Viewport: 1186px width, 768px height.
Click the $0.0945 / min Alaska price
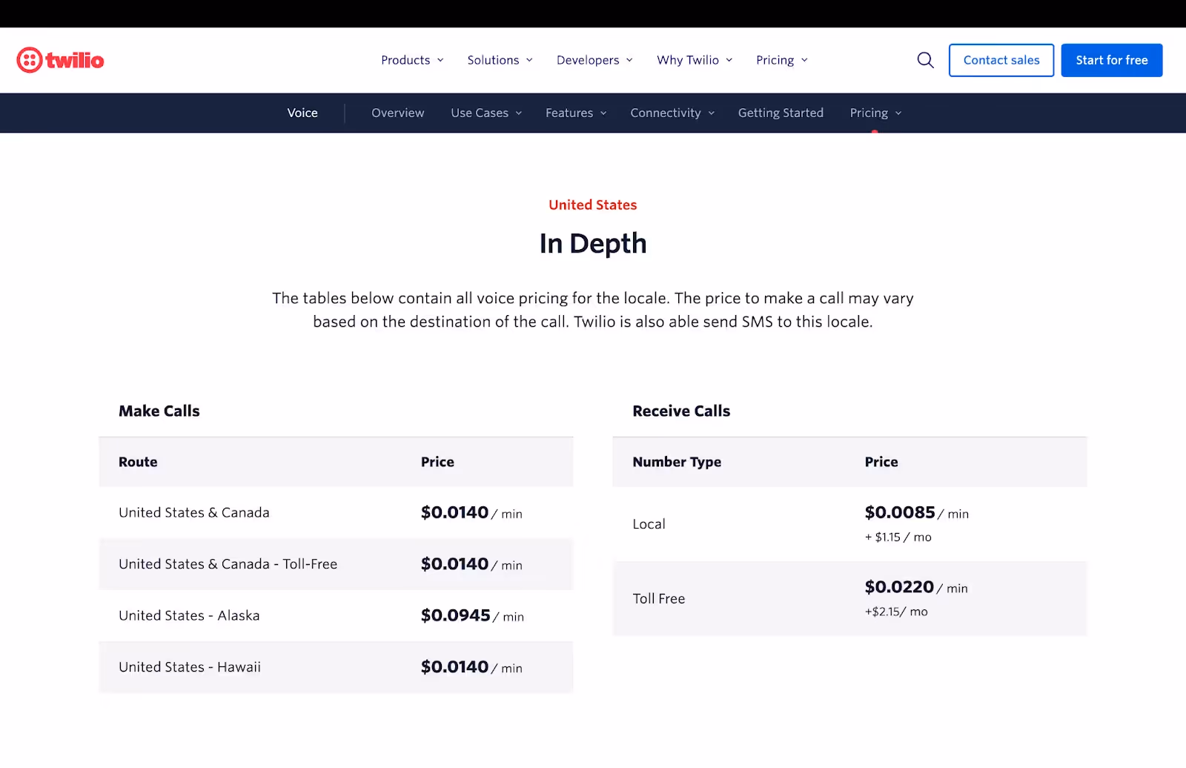(x=472, y=615)
